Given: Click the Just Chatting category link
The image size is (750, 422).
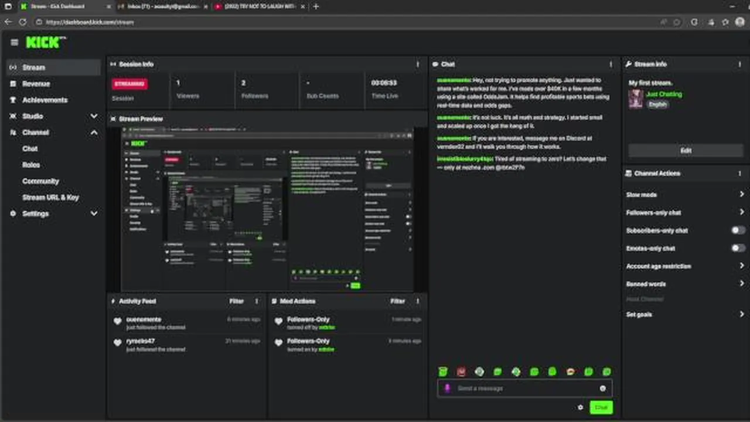Looking at the screenshot, I should (x=664, y=94).
